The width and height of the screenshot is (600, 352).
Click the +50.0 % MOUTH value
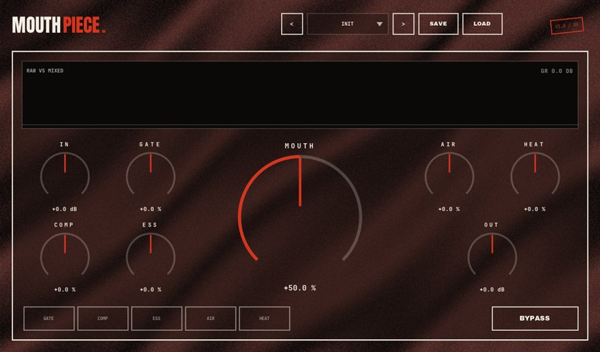coord(300,288)
